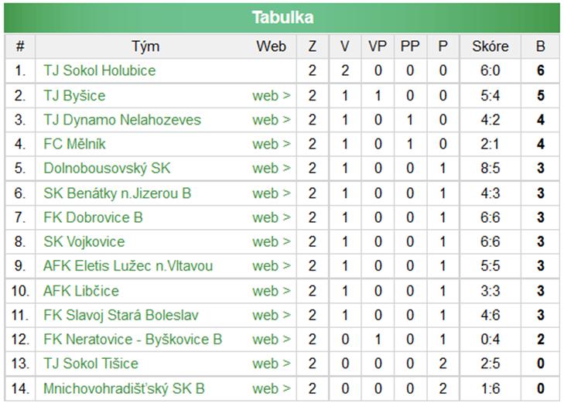The image size is (564, 410).
Task: Click the Skóre column header
Action: 491,46
